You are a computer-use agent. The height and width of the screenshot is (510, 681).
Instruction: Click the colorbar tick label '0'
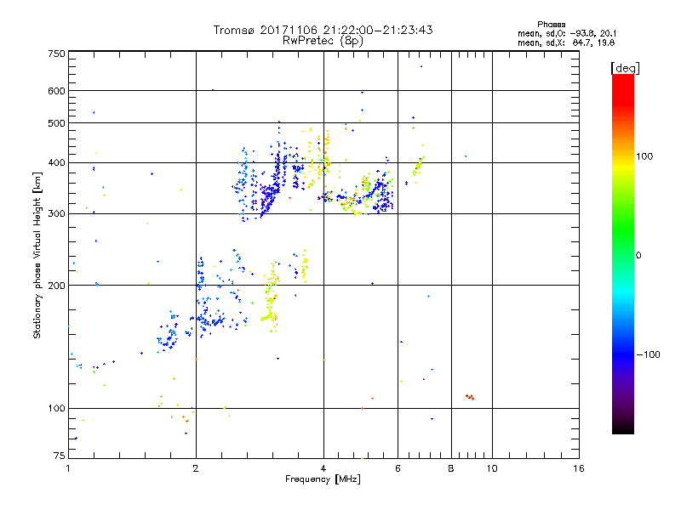(638, 256)
